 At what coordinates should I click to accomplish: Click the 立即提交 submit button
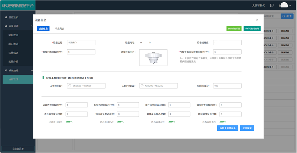[247, 128]
